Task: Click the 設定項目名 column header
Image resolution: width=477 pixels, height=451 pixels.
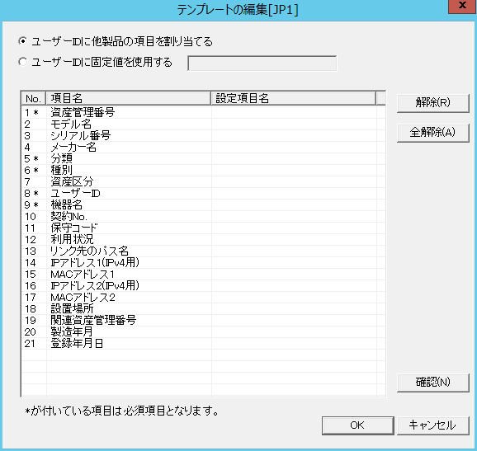Action: click(294, 98)
